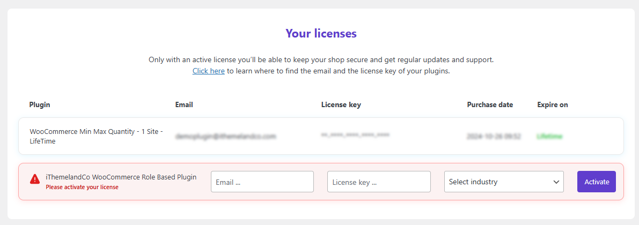639x225 pixels.
Task: Click the Purchase date column header
Action: click(x=490, y=104)
